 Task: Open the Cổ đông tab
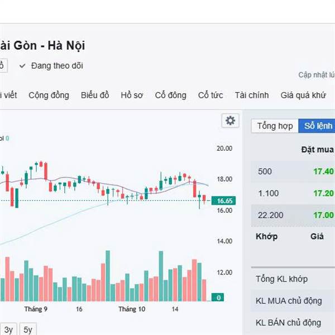tap(170, 95)
